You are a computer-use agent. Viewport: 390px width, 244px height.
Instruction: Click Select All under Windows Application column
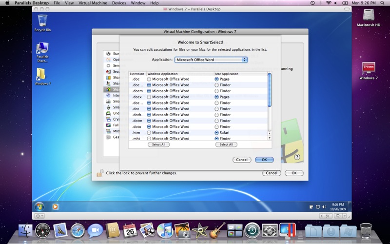[158, 144]
